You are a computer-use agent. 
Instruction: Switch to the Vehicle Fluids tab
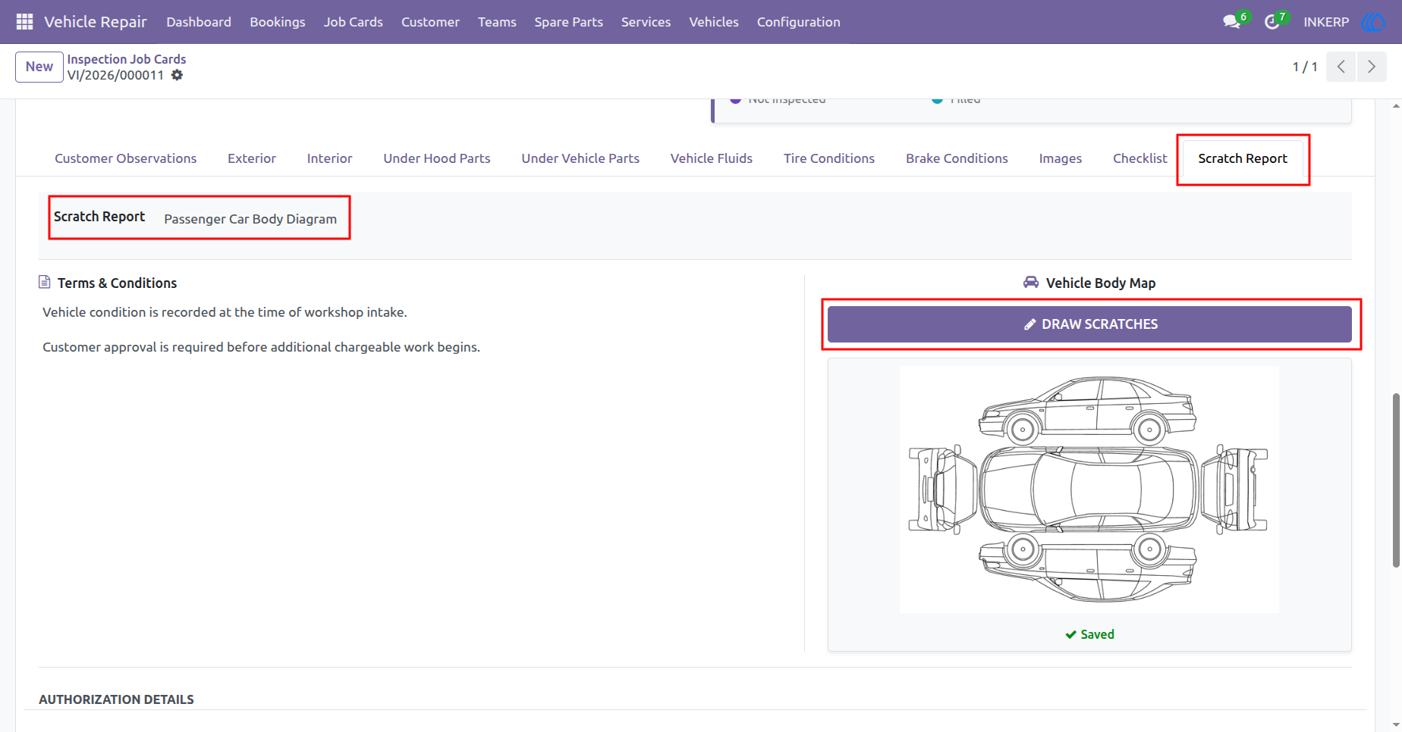(x=712, y=158)
